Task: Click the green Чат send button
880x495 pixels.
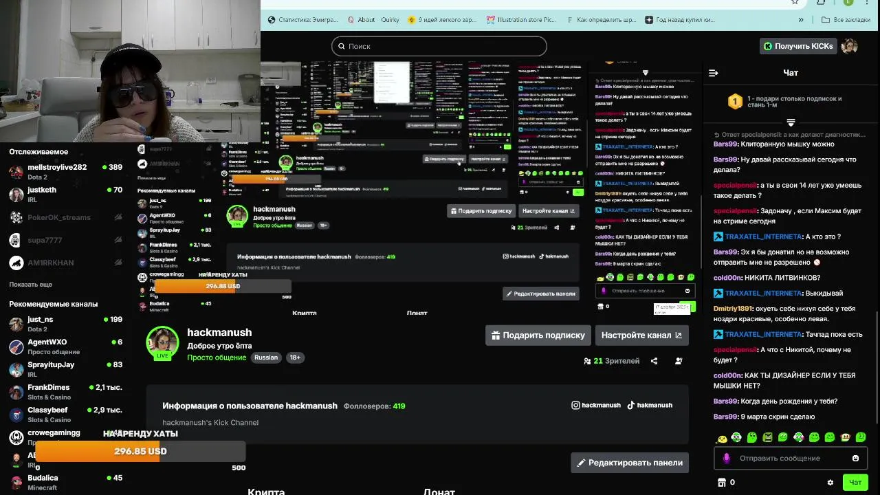Action: tap(855, 483)
